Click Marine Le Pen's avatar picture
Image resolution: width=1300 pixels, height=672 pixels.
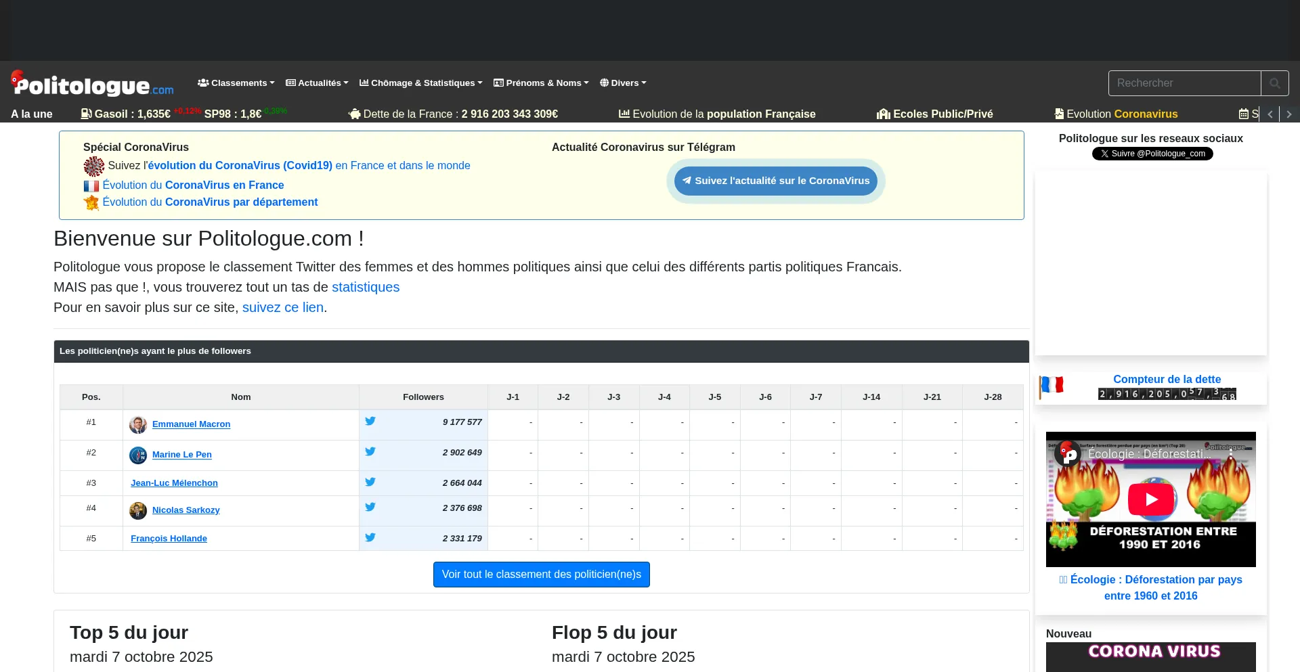[138, 455]
